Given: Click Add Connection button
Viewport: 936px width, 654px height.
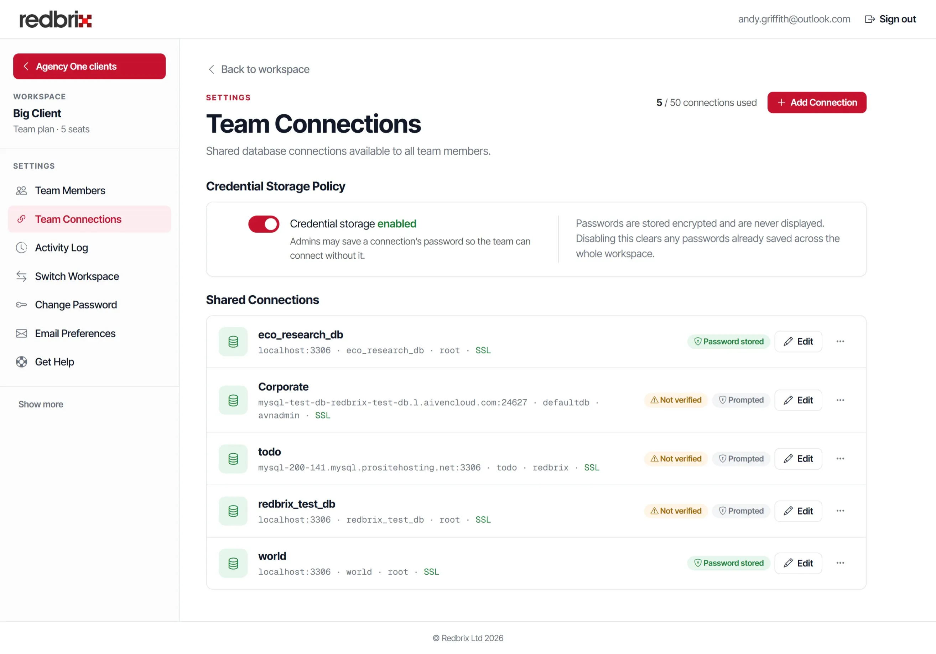Looking at the screenshot, I should coord(817,102).
